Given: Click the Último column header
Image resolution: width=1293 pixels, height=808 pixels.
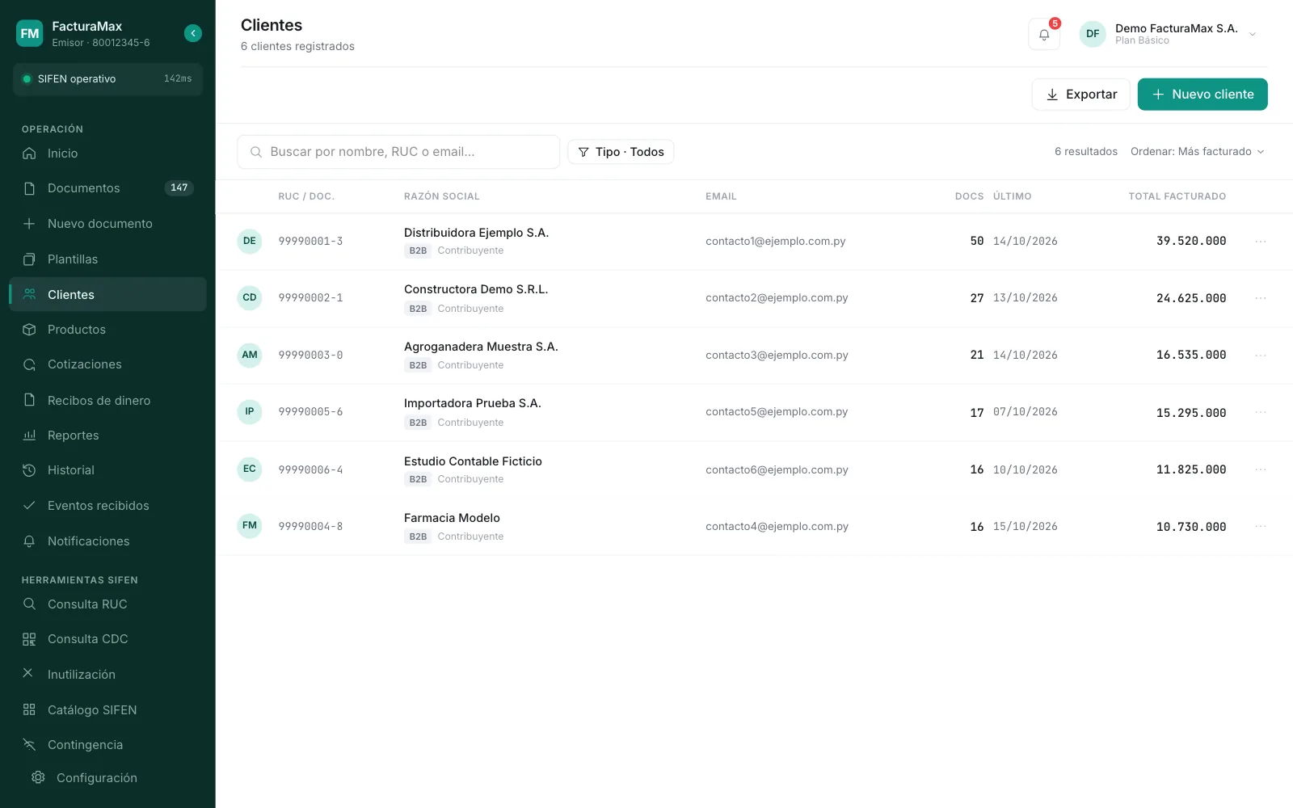Looking at the screenshot, I should (1012, 196).
